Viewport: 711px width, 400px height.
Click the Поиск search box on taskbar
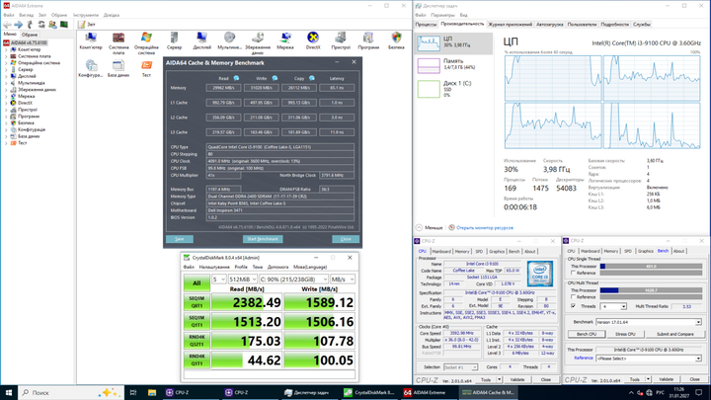tap(72, 392)
